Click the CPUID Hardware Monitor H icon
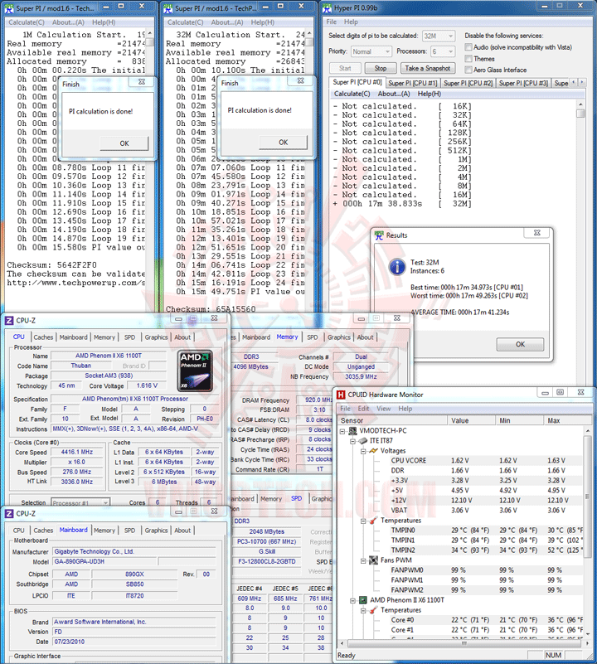Viewport: 597px width, 664px height. 341,395
